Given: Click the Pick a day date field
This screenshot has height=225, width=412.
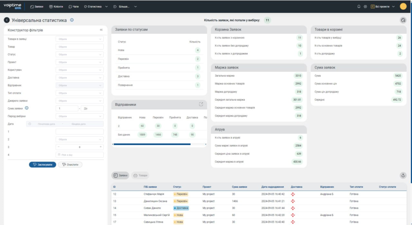Looking at the screenshot, I should 80,155.
